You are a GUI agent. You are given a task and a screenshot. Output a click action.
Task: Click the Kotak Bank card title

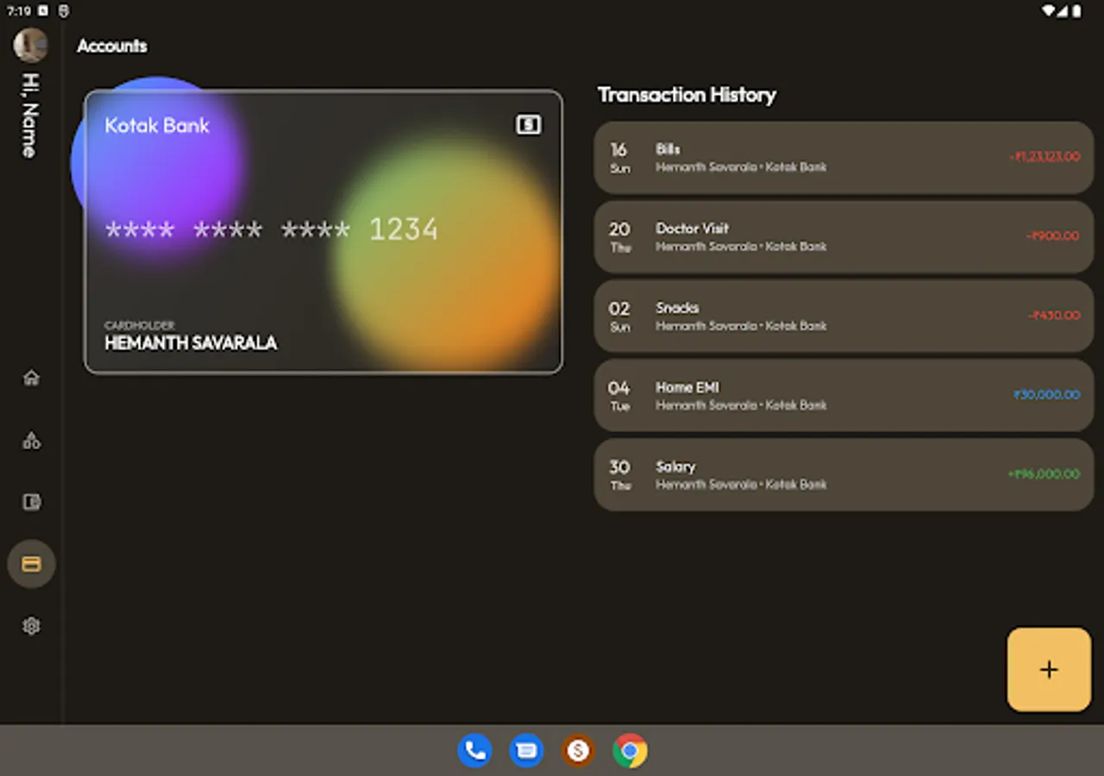157,125
